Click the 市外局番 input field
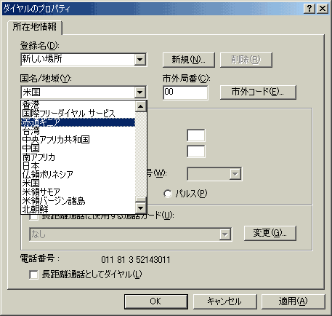 tap(185, 92)
